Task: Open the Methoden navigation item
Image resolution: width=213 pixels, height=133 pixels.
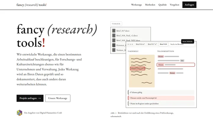Action: click(x=150, y=5)
